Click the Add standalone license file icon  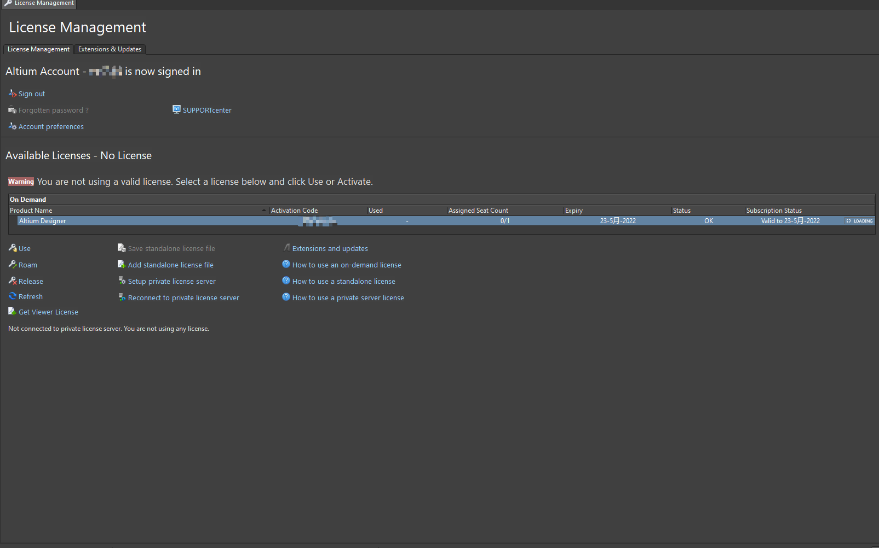pyautogui.click(x=122, y=265)
